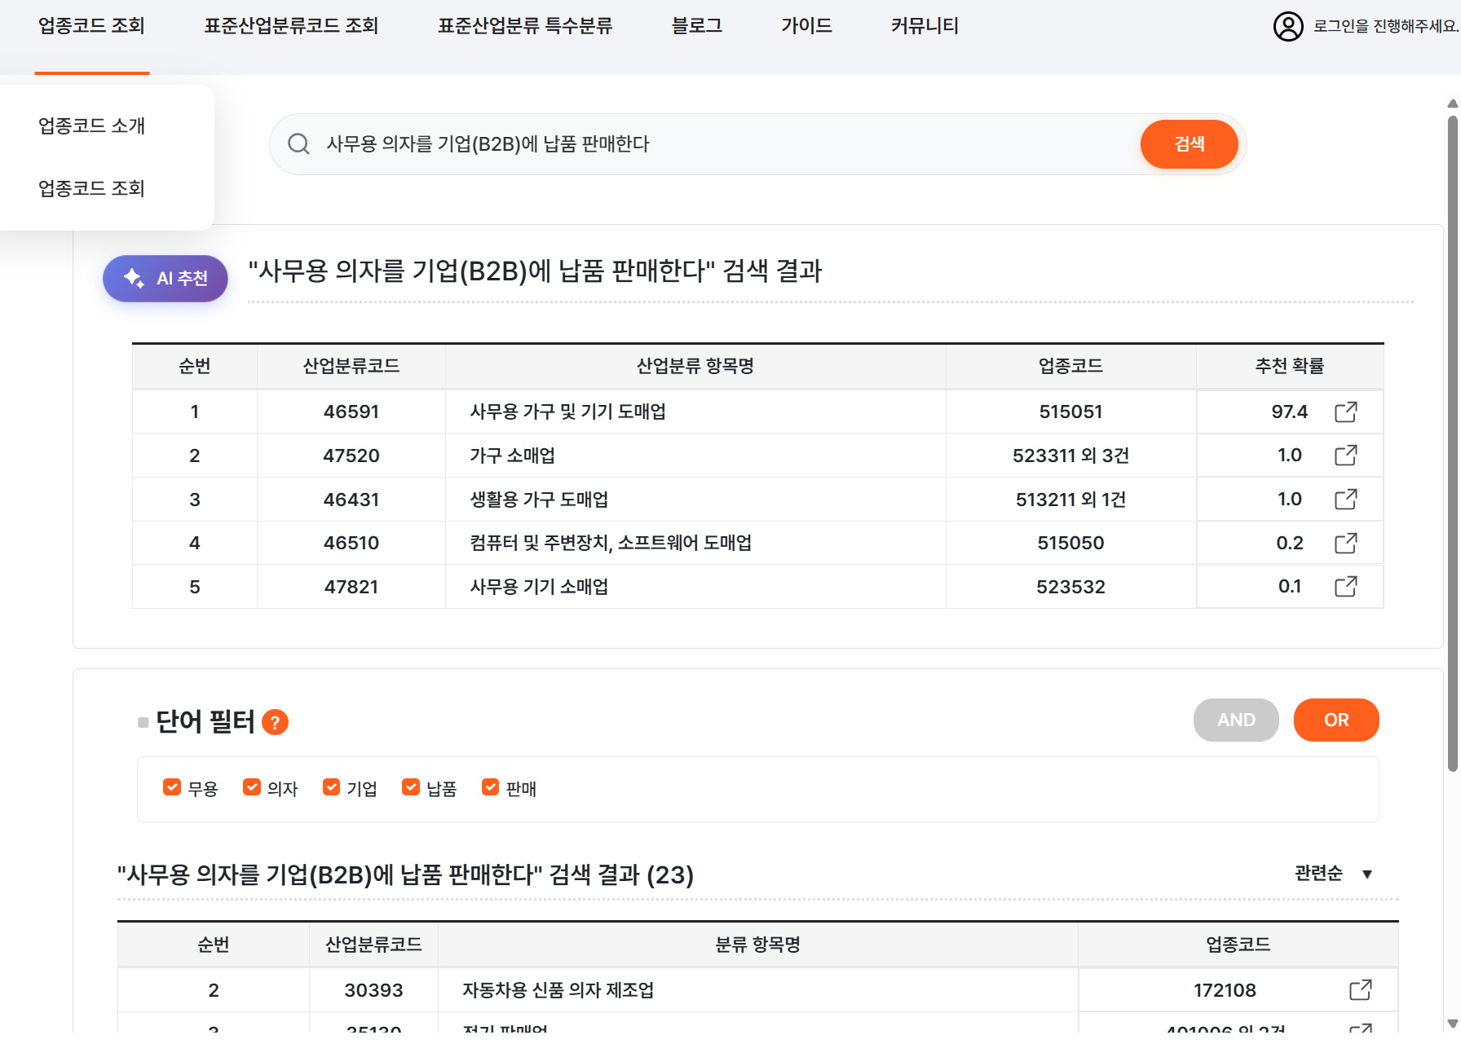This screenshot has height=1044, width=1461.
Task: Click the AI 추천 sparkle badge
Action: point(165,278)
